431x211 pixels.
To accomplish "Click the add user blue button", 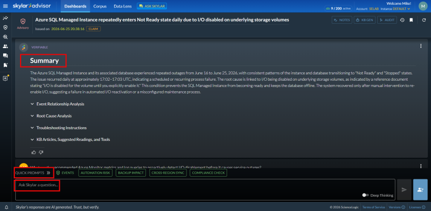I will coord(420,189).
